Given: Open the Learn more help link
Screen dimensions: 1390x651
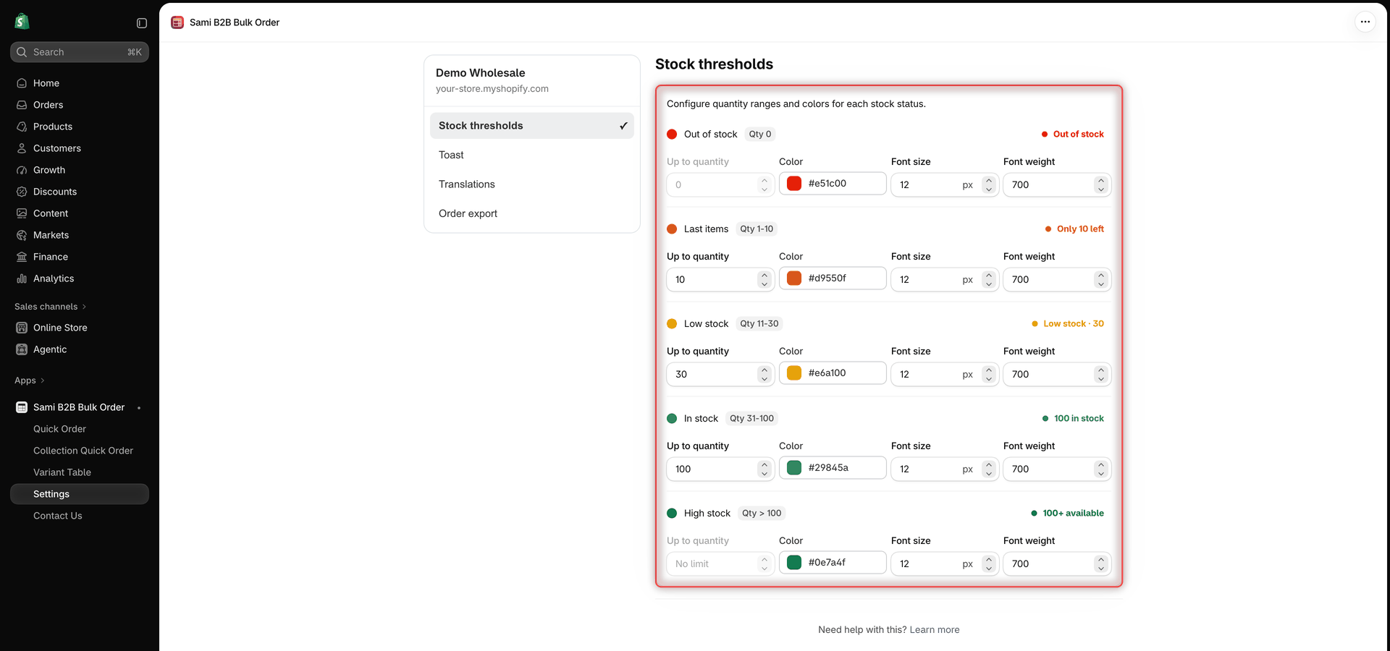Looking at the screenshot, I should 935,630.
